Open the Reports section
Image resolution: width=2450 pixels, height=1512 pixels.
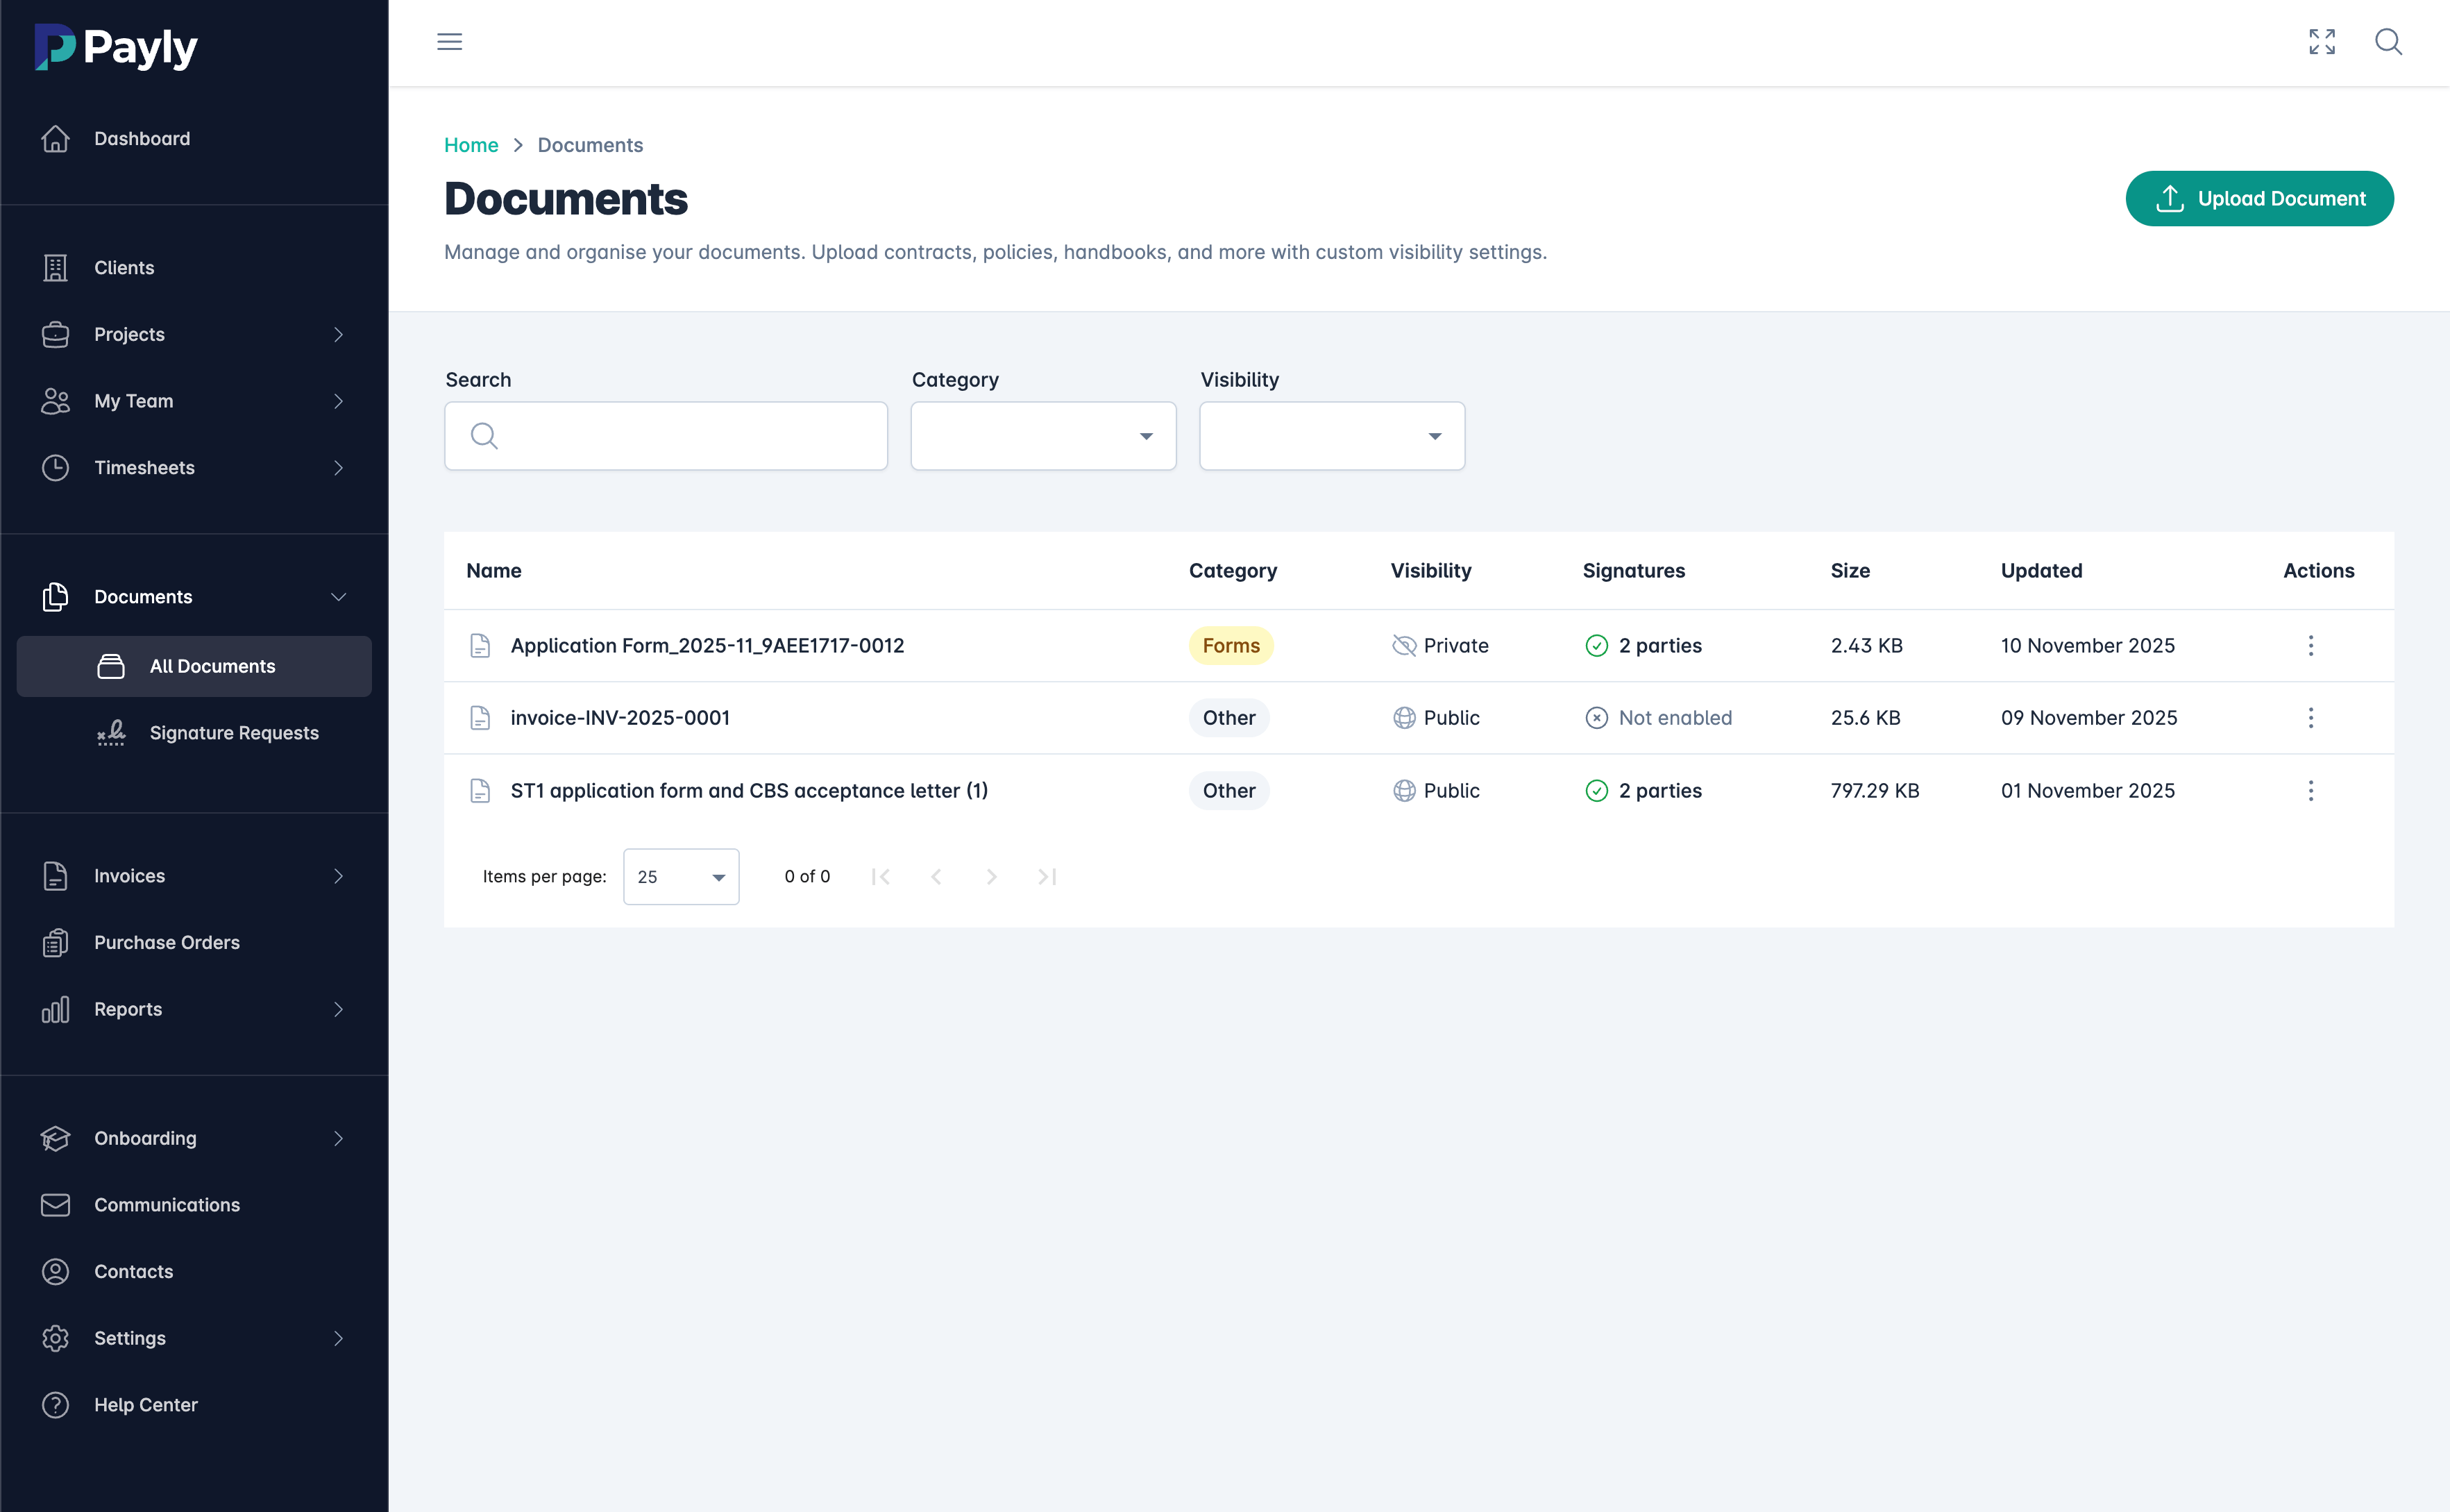(x=128, y=1009)
